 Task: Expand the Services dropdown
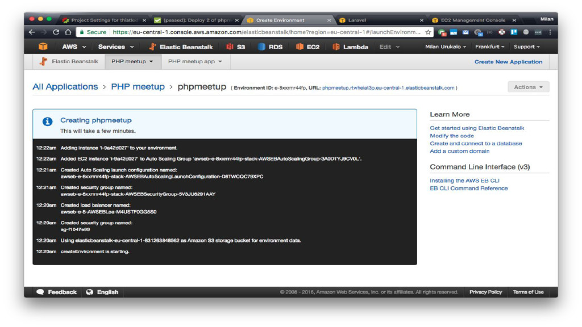(x=116, y=47)
